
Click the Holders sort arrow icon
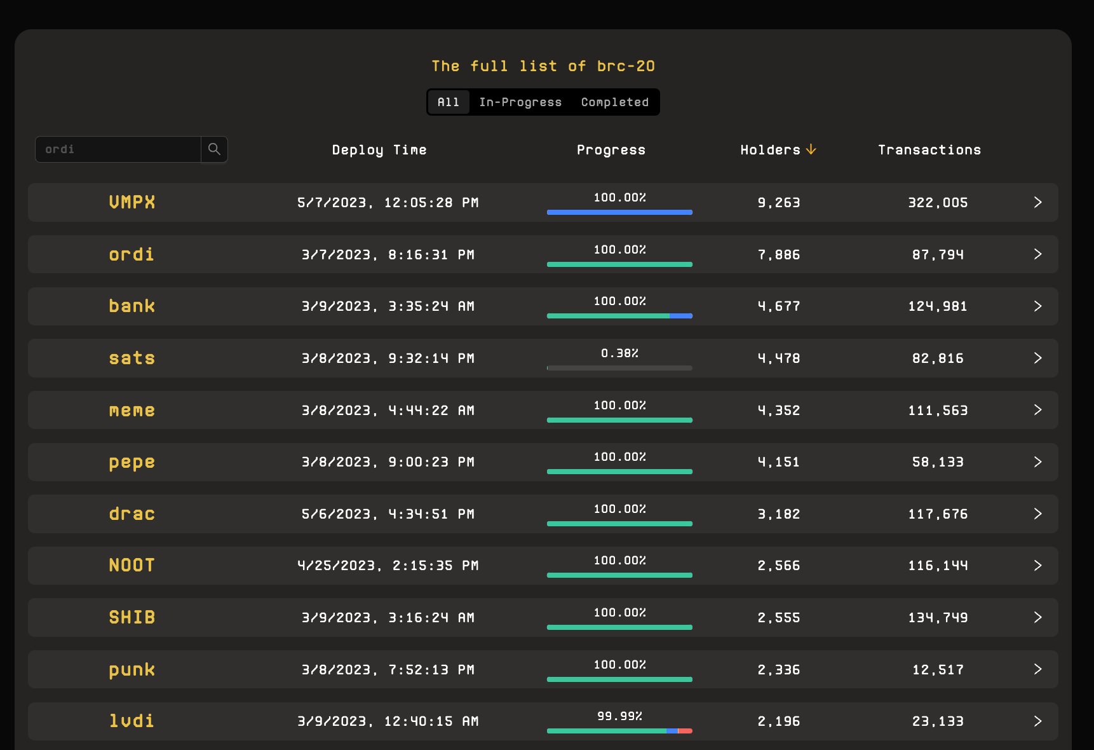click(x=811, y=149)
